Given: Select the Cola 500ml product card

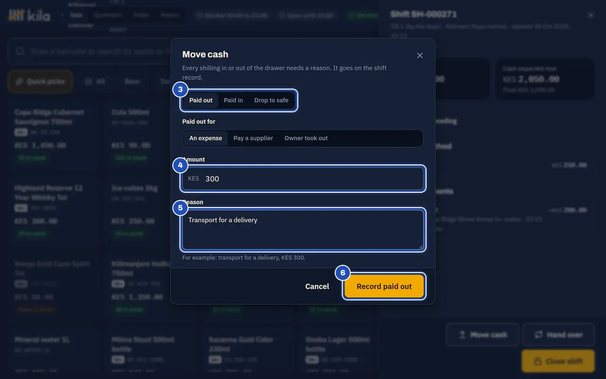Looking at the screenshot, I should (x=149, y=135).
